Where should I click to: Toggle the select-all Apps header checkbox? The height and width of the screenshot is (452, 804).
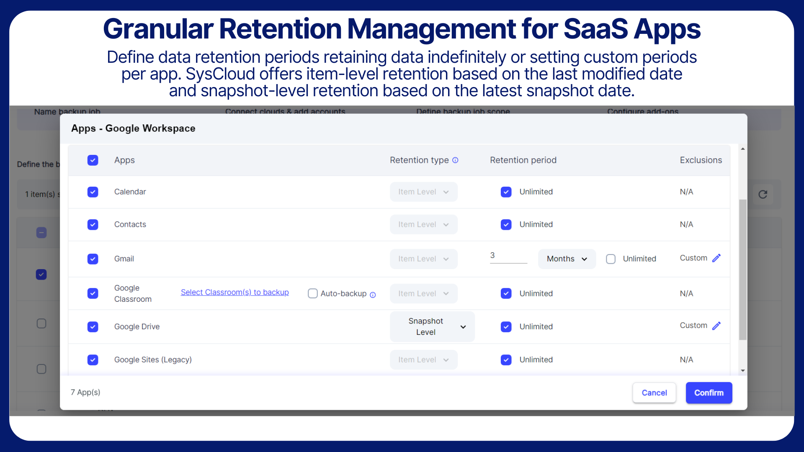coord(93,160)
